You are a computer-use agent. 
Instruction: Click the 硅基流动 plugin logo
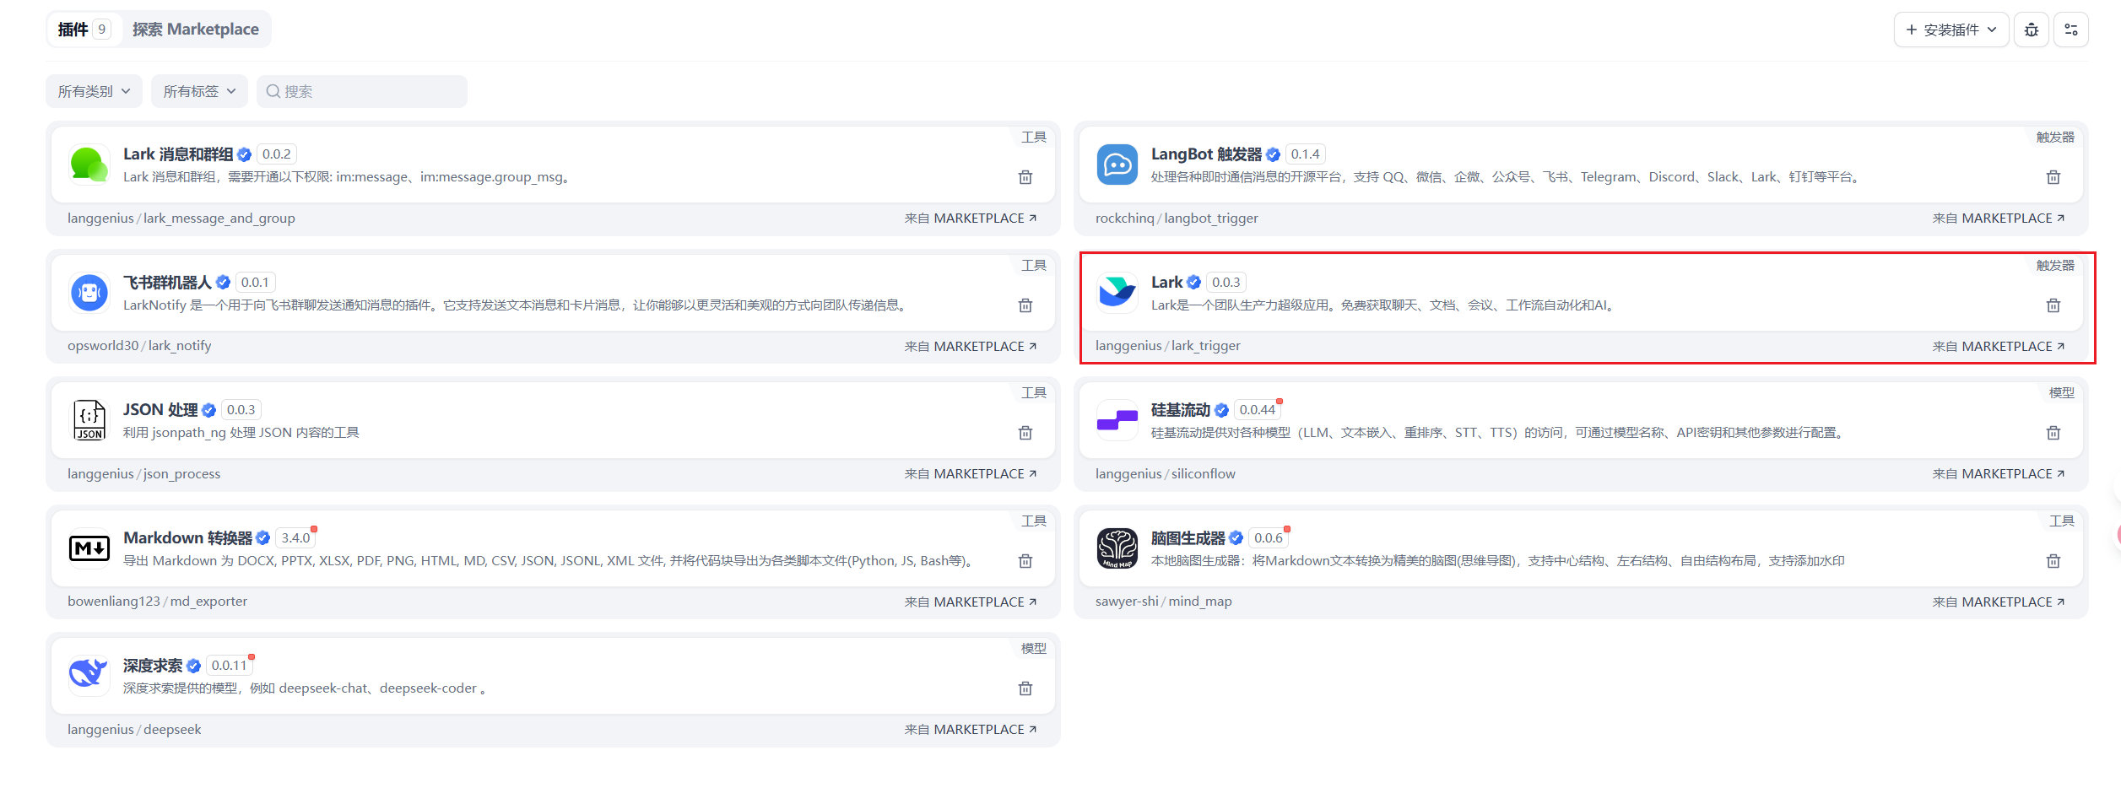coord(1117,420)
